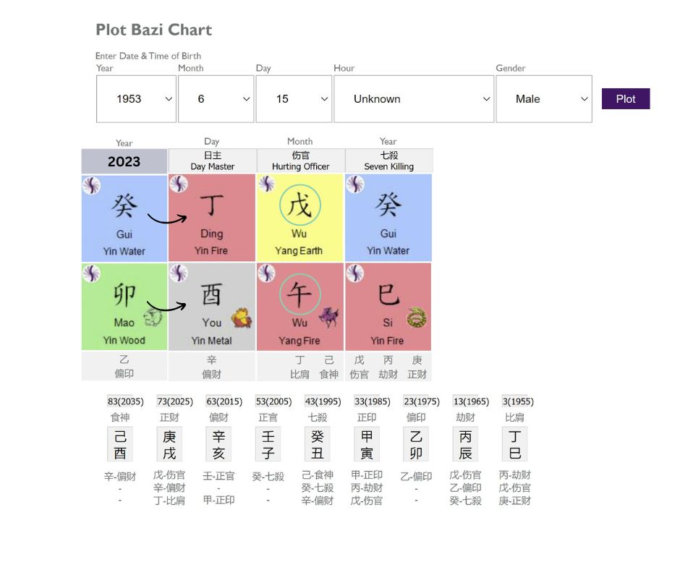Click the swirl icon on Ding Day Master cell
The image size is (680, 570).
click(x=179, y=184)
